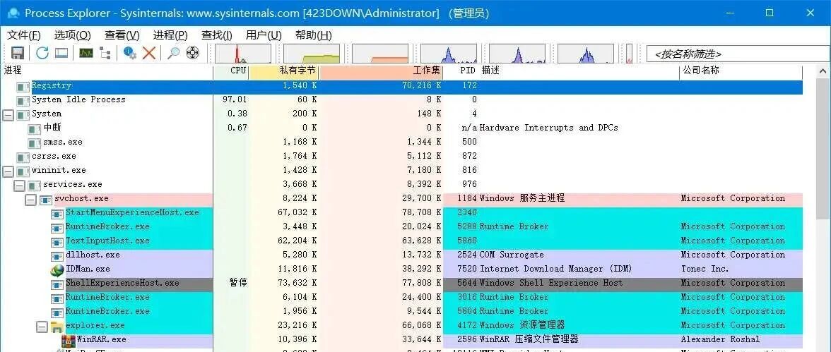Screen dimensions: 831x352
Task: Click the Internet Download Manager (IDM) description
Action: [556, 269]
